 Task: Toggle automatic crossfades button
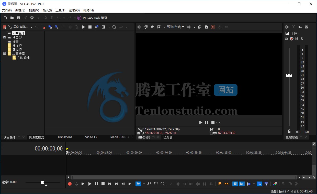click(242, 184)
